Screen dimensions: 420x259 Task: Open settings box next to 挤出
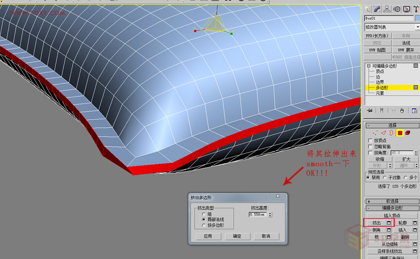pos(389,222)
